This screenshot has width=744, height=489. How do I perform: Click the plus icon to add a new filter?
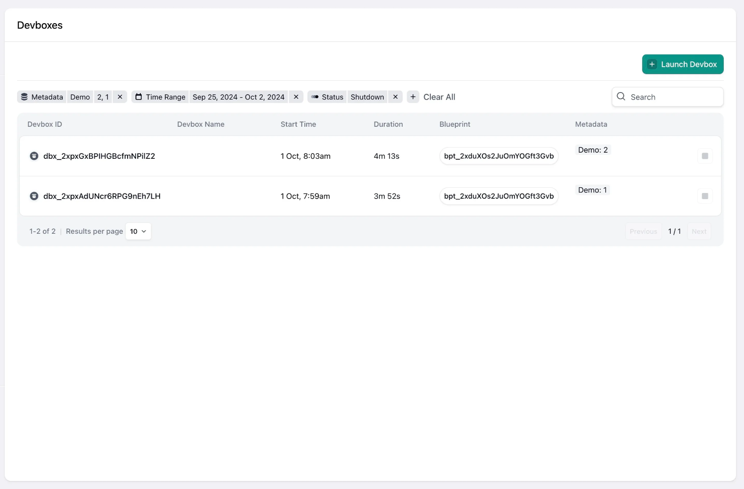point(413,97)
